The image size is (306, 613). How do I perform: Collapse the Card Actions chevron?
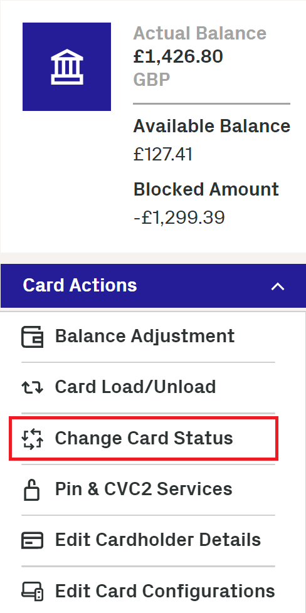pos(278,286)
